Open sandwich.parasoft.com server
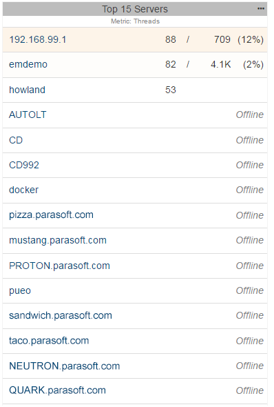The image size is (274, 407). [61, 316]
